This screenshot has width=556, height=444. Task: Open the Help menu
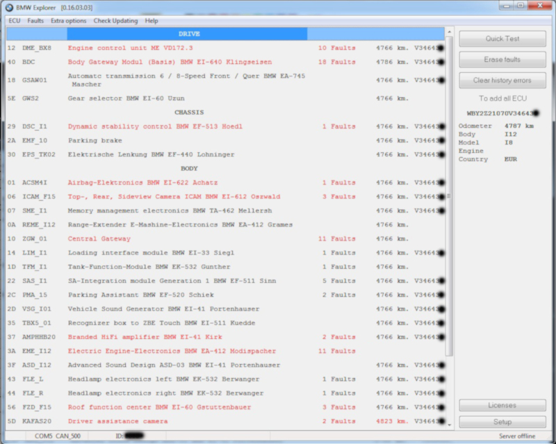pos(152,21)
